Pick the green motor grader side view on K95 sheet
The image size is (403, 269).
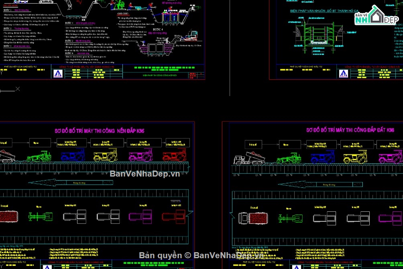39,157
